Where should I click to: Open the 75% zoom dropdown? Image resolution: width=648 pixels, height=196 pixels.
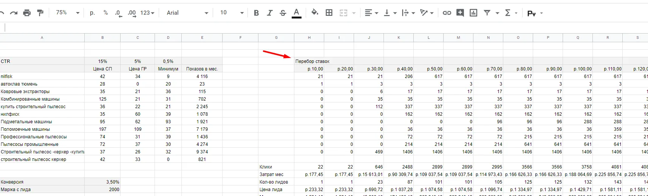pos(68,13)
